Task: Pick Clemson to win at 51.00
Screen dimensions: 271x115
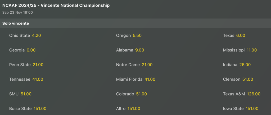Action: click(x=238, y=79)
